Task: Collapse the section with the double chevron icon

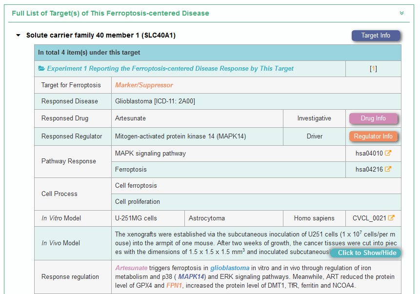Action: [401, 13]
